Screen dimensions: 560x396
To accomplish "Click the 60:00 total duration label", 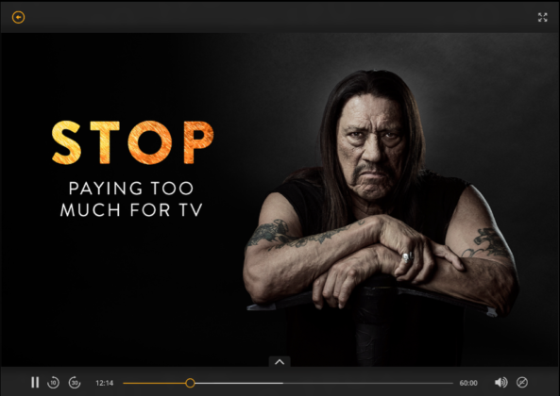I will [468, 383].
